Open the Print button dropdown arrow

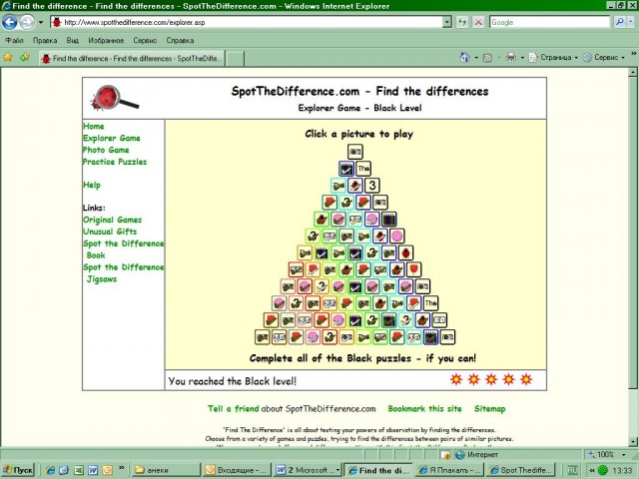pyautogui.click(x=522, y=58)
